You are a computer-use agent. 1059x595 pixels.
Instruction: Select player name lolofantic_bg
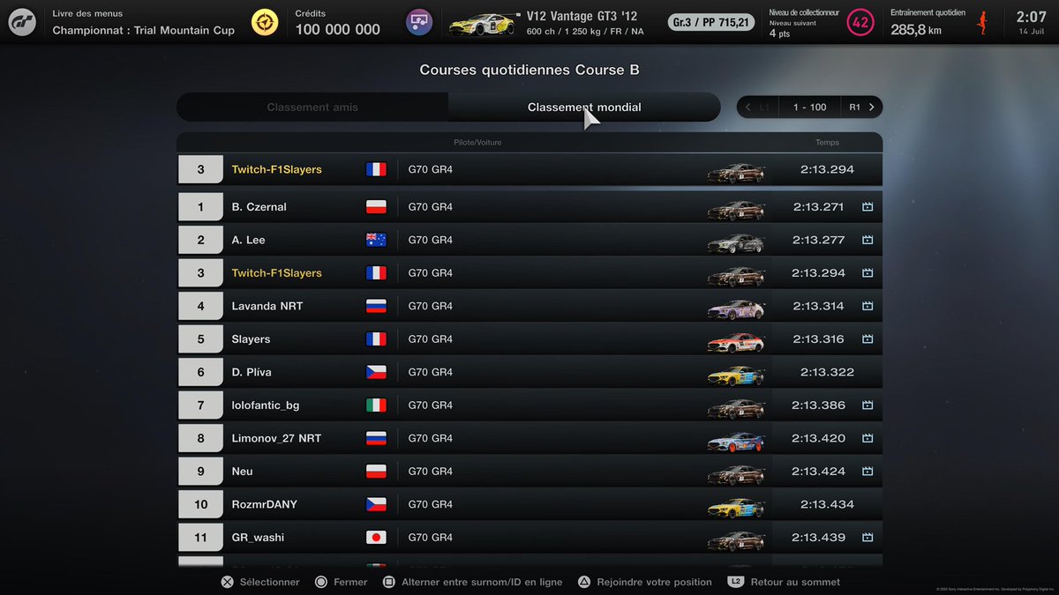pyautogui.click(x=265, y=405)
